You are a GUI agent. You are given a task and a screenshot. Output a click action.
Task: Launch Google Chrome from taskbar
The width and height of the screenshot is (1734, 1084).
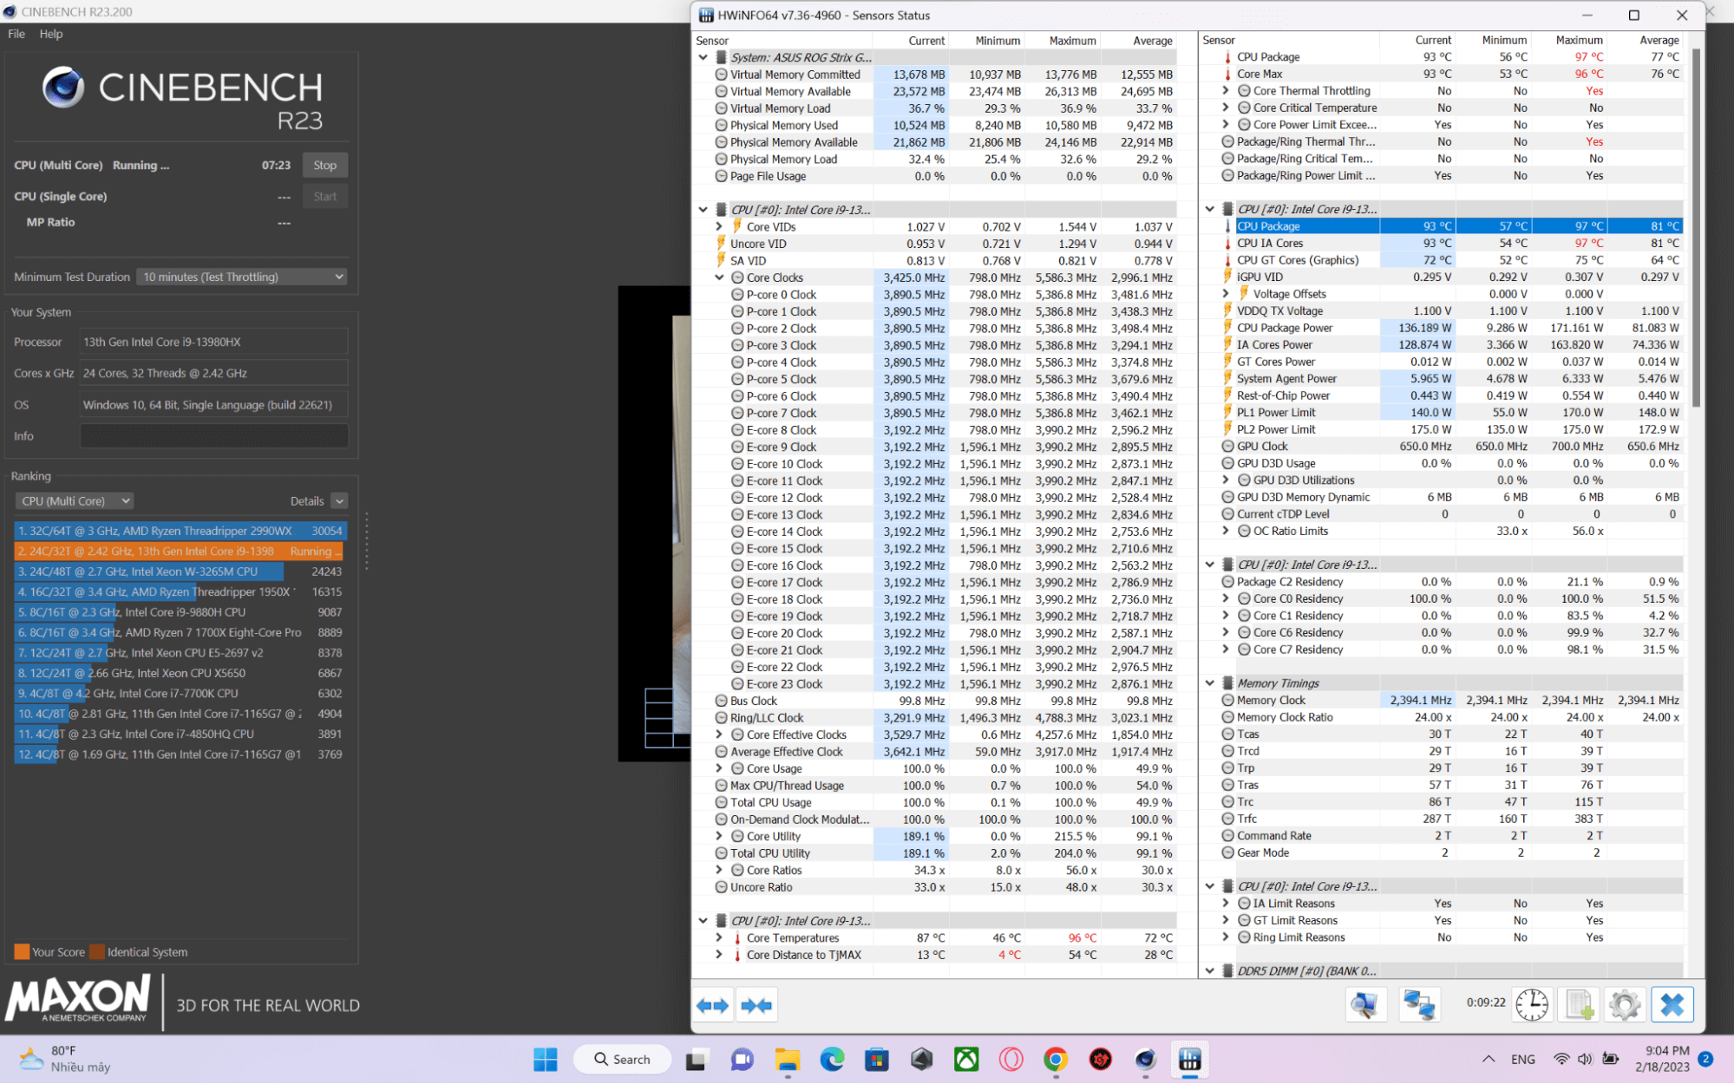pos(1056,1060)
